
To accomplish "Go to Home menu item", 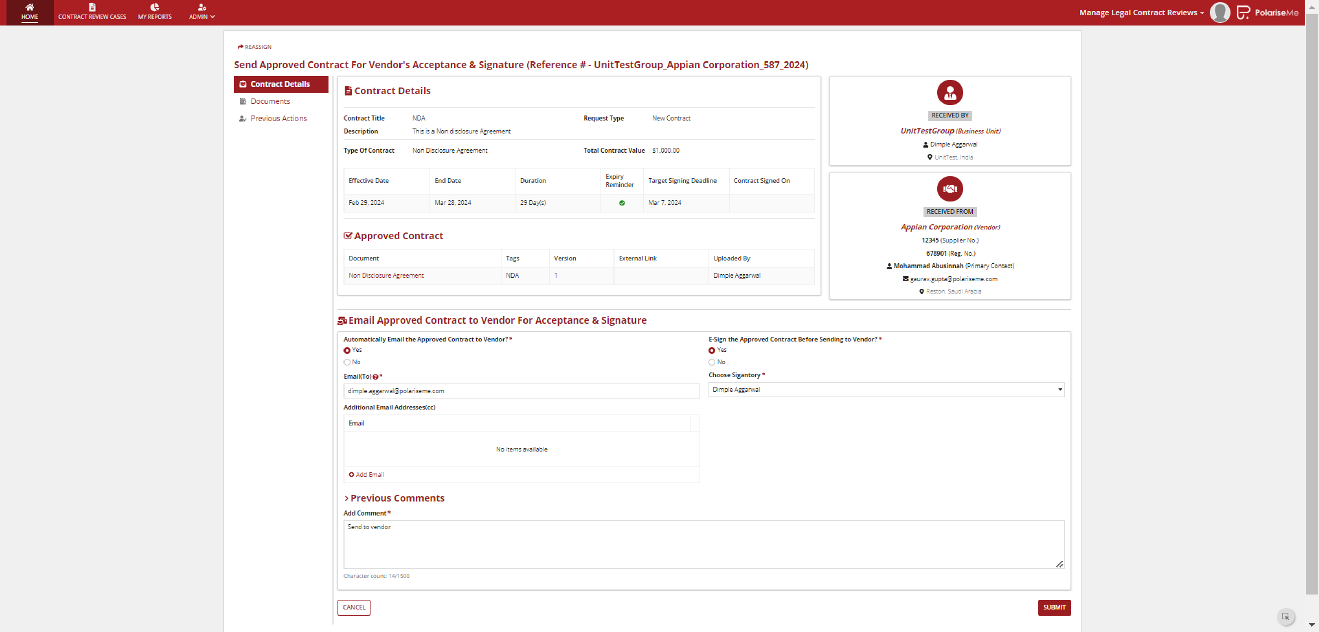I will tap(30, 12).
